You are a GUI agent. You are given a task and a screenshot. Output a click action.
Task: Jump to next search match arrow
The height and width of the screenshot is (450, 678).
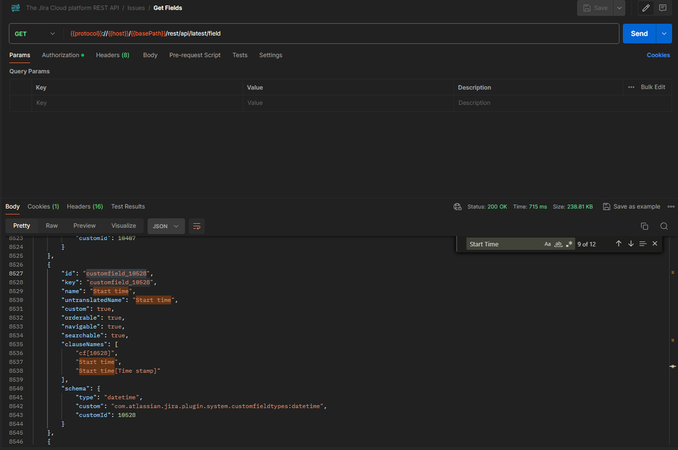(630, 244)
